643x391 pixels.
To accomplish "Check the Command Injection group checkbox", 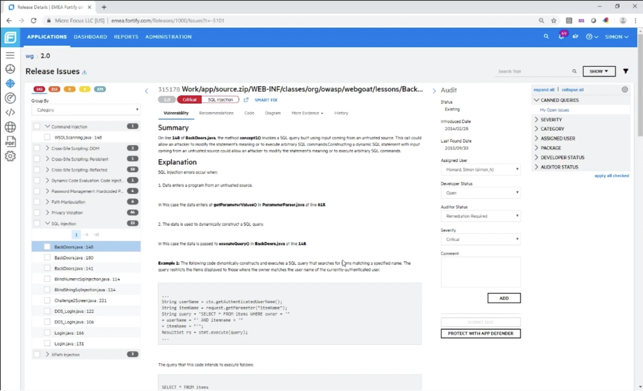I will (x=37, y=126).
